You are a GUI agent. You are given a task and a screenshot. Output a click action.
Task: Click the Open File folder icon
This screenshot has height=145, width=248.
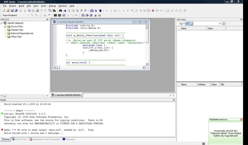(x=7, y=11)
